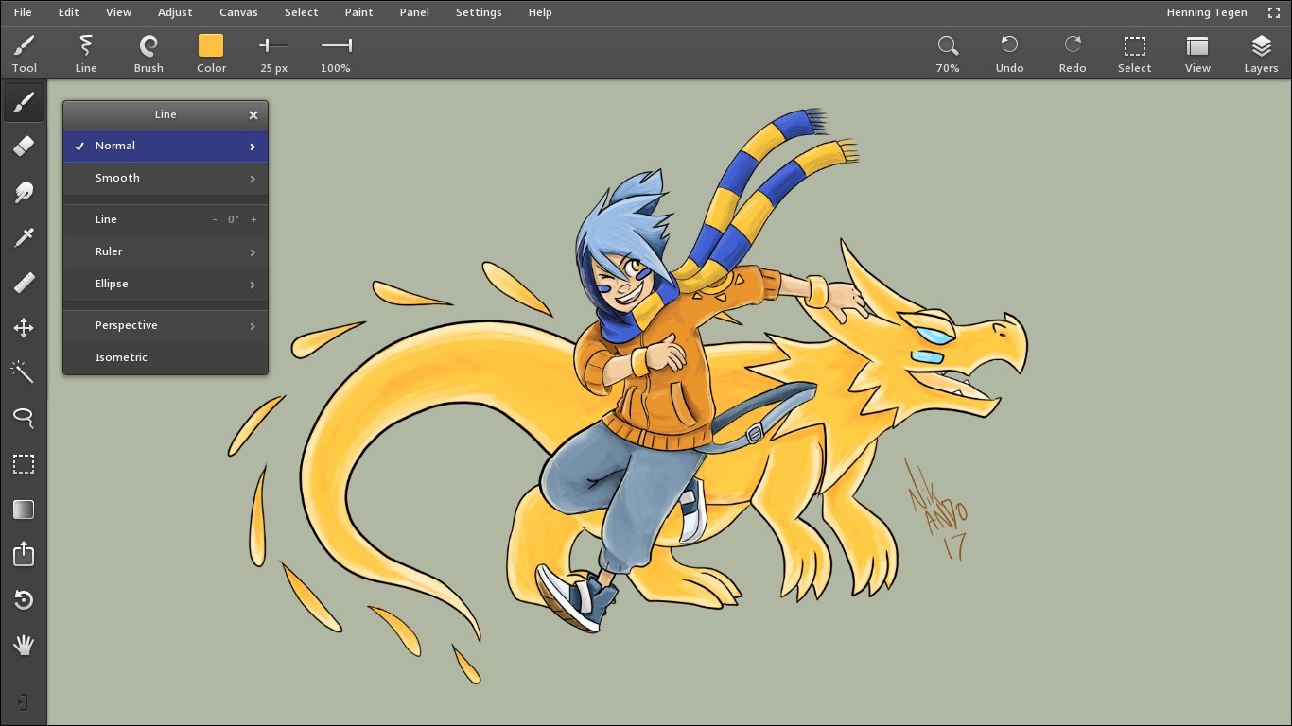
Task: Select the Eraser tool in left sidebar
Action: (x=24, y=146)
